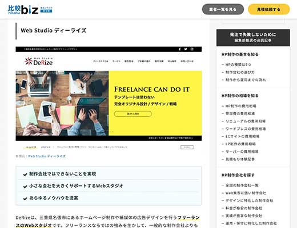Click the Twitter icon in the DeRize preview
This screenshot has height=228, width=297.
pos(186,49)
